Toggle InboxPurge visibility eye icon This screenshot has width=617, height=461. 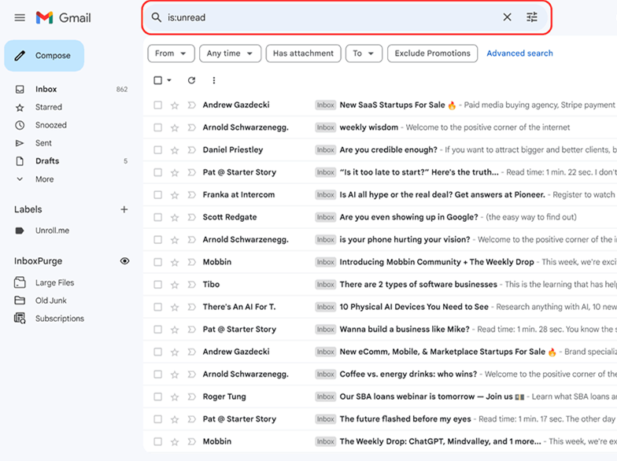[x=124, y=261]
